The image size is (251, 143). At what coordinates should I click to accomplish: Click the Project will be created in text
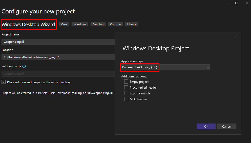[58, 93]
